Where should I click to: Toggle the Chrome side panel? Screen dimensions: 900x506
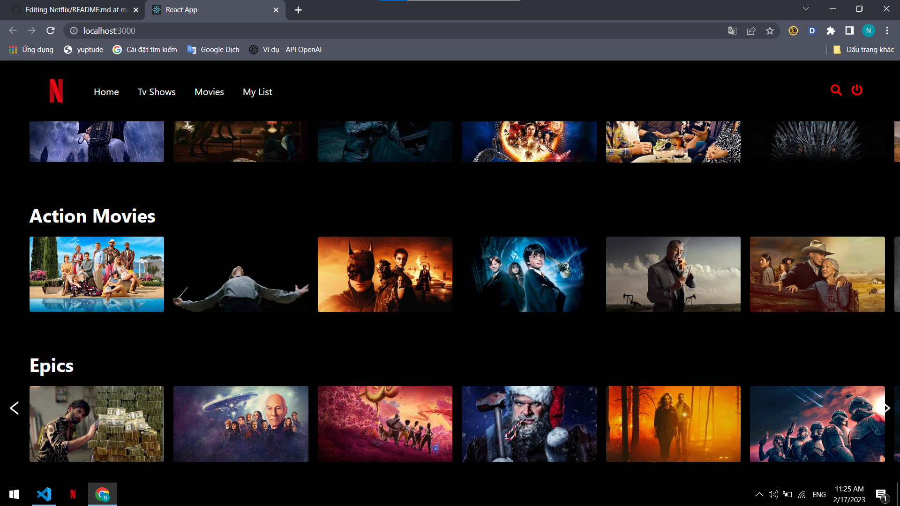point(850,30)
